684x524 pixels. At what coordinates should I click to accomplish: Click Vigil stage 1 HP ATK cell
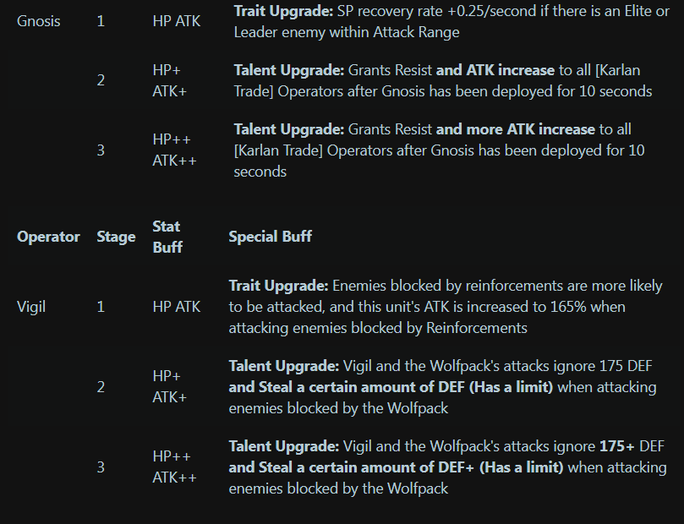tap(176, 307)
